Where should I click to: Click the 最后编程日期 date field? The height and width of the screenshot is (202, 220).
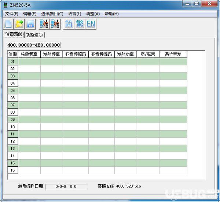(x=66, y=187)
